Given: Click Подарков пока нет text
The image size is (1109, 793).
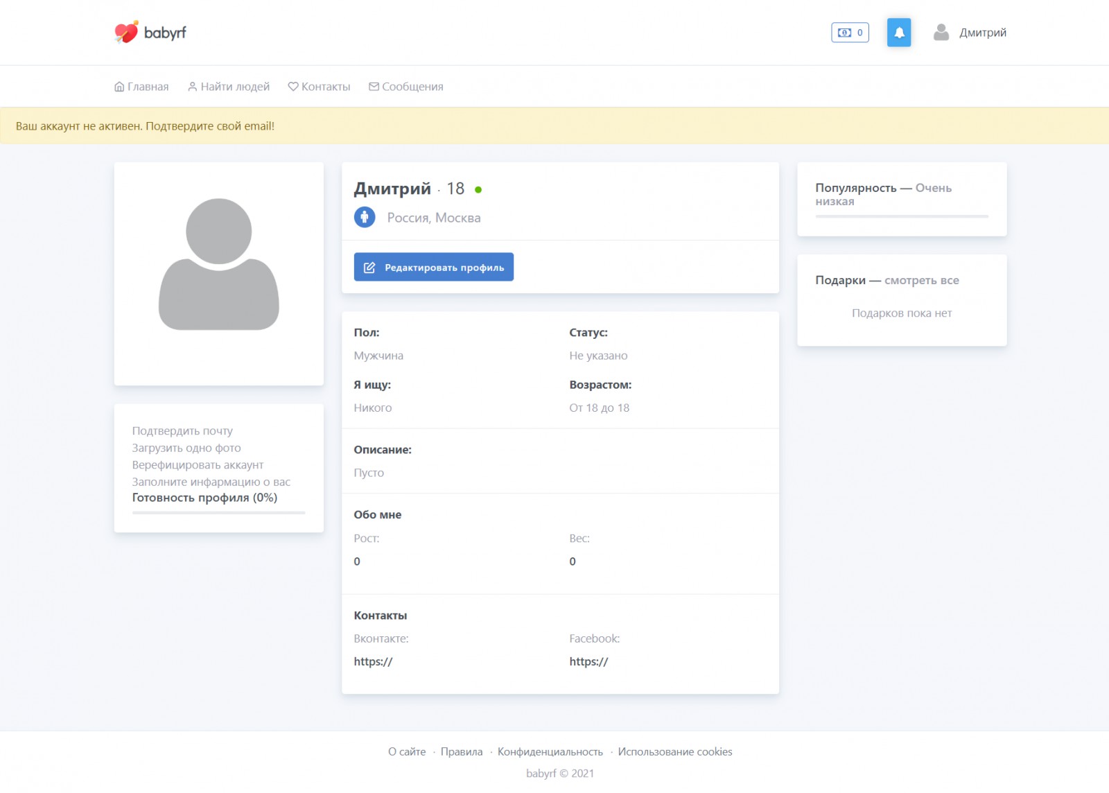Looking at the screenshot, I should click(x=902, y=313).
